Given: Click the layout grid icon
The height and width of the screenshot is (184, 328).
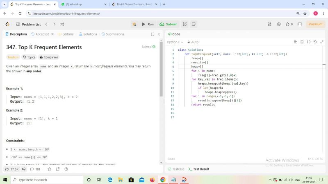Looking at the screenshot, I should tap(270, 24).
